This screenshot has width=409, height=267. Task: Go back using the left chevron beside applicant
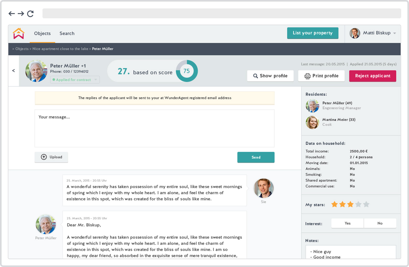(14, 71)
